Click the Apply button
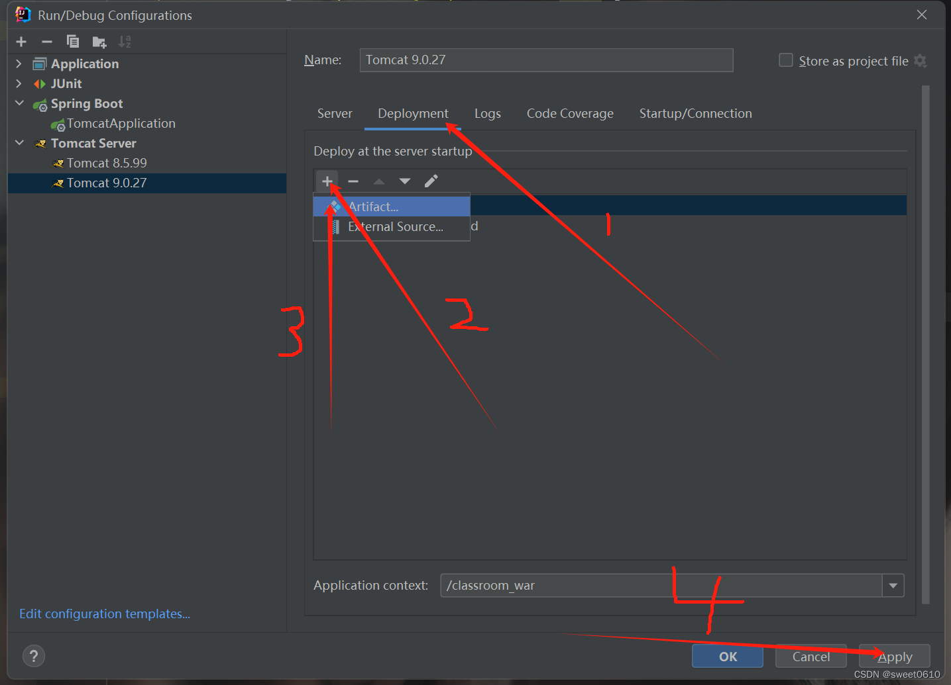 (895, 657)
